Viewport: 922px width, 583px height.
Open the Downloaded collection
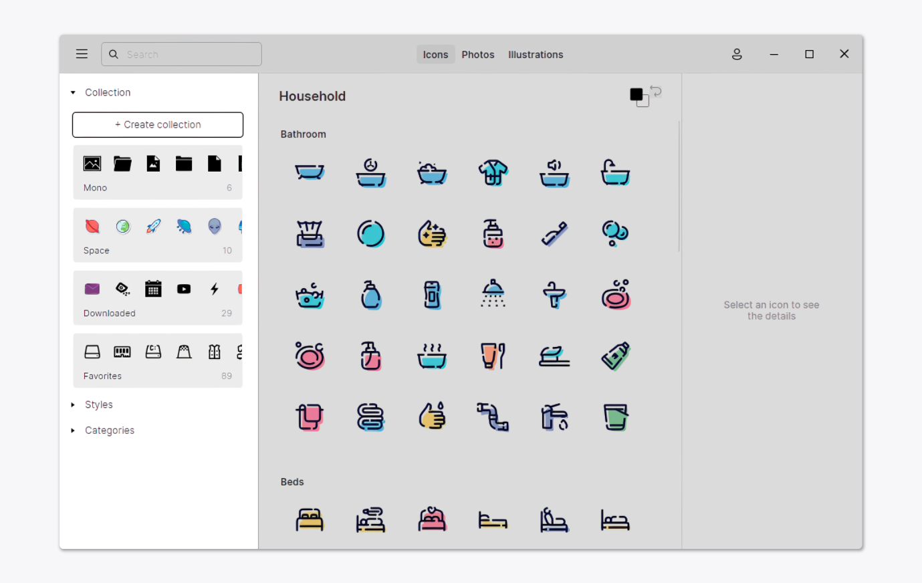pyautogui.click(x=158, y=298)
